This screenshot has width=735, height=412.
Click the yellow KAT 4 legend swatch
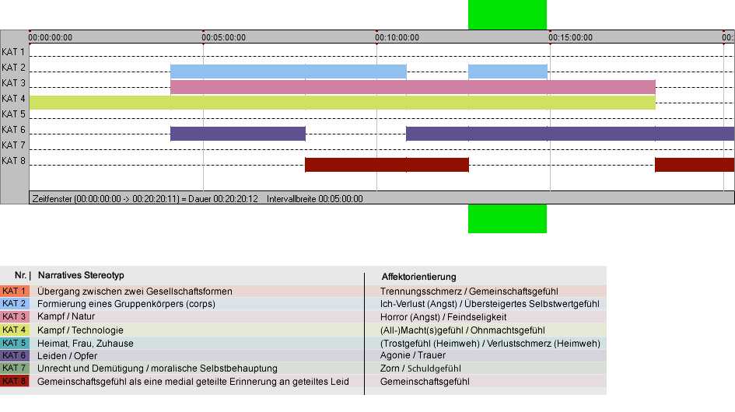tap(15, 330)
